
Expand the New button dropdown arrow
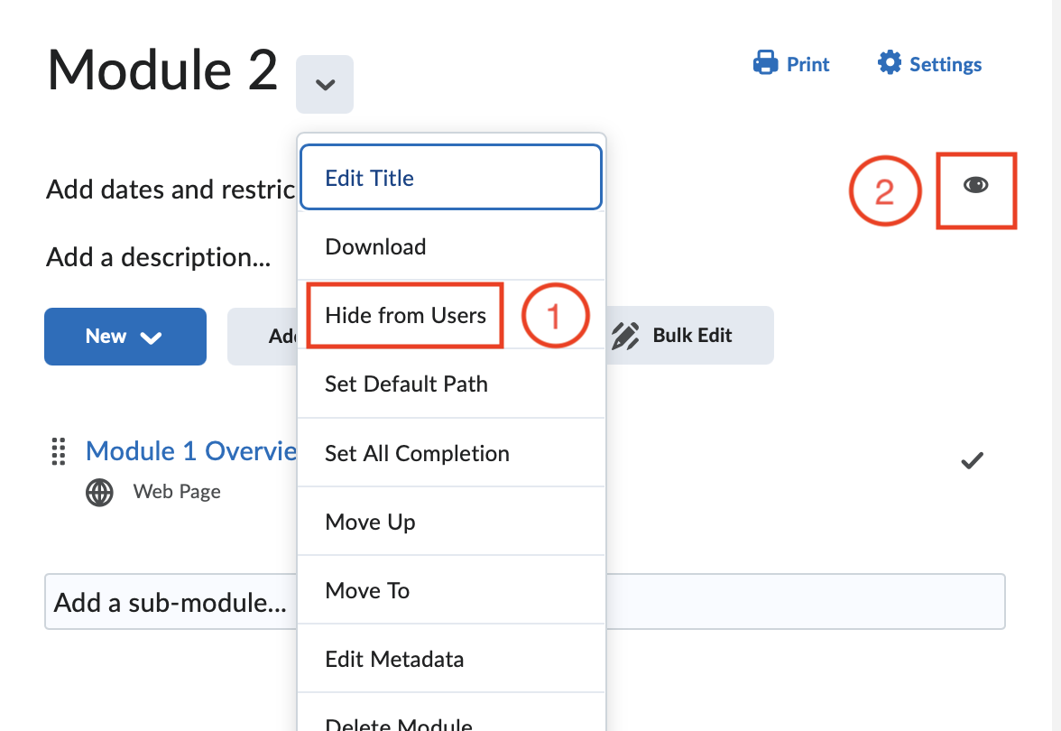point(152,336)
